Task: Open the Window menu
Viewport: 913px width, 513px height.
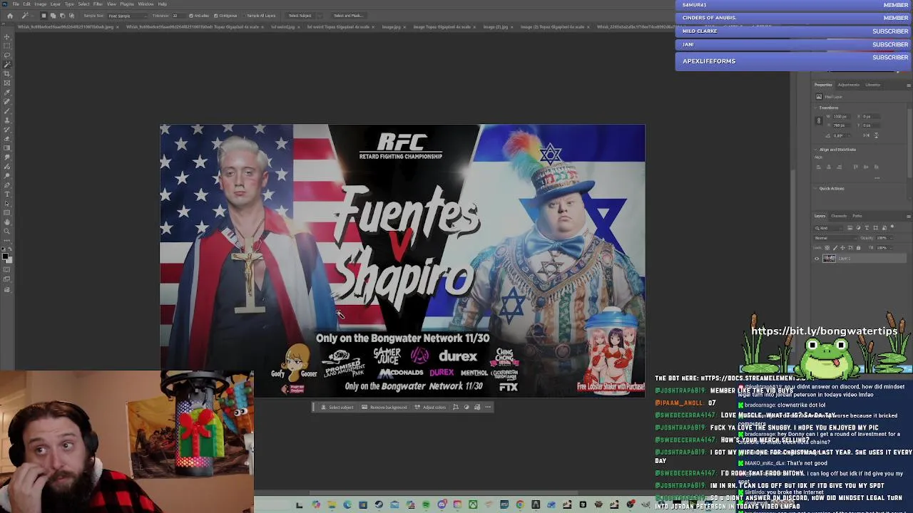Action: pos(146,4)
